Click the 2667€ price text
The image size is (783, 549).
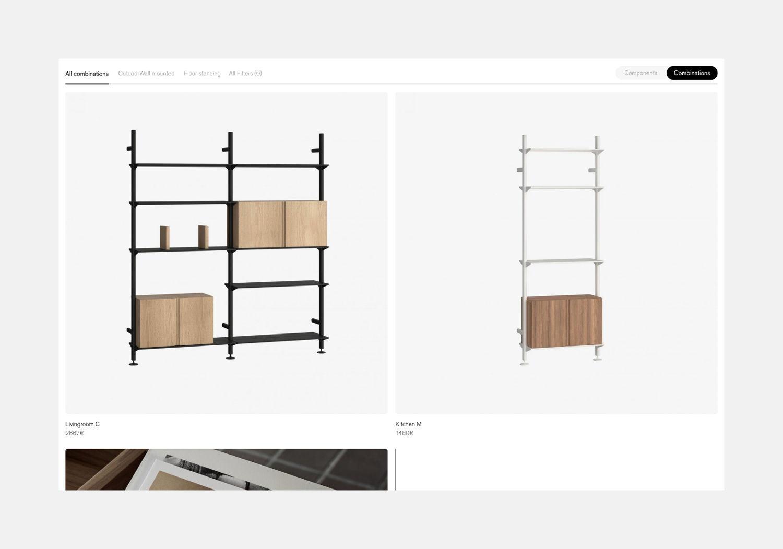pos(74,433)
